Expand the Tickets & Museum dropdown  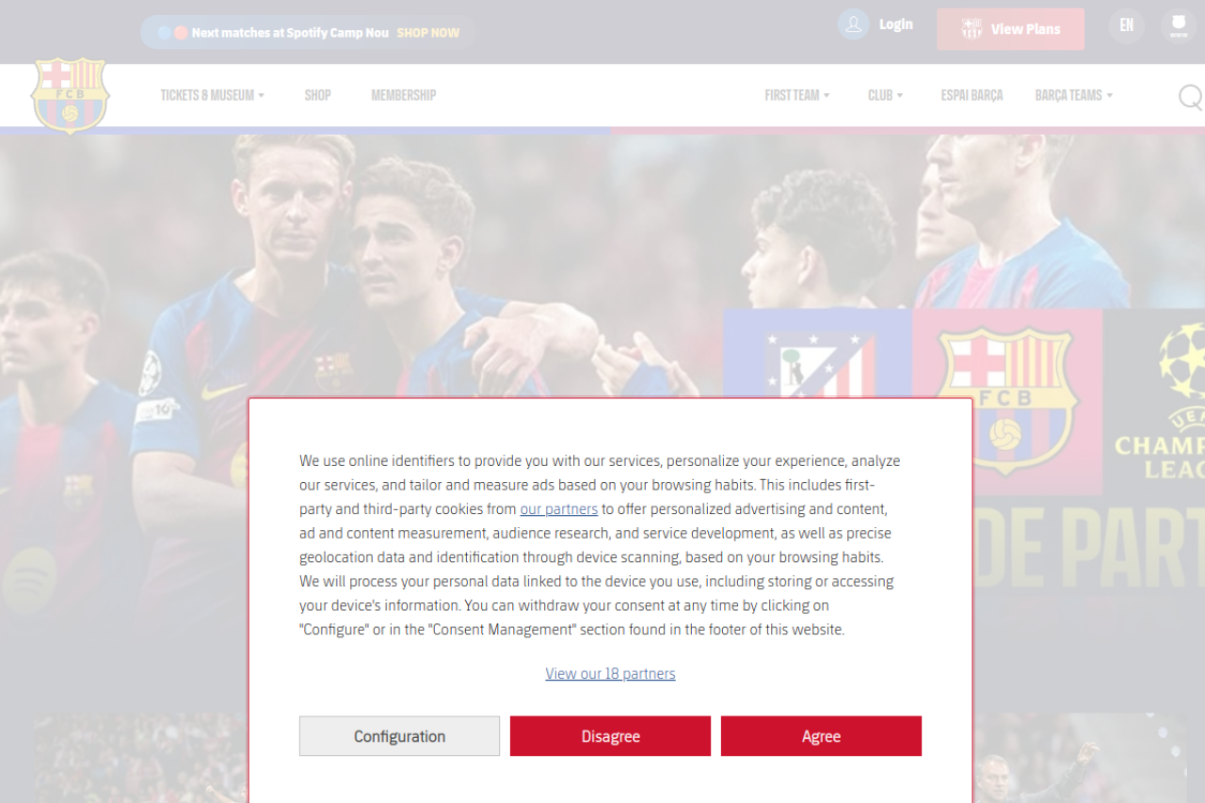[x=212, y=95]
